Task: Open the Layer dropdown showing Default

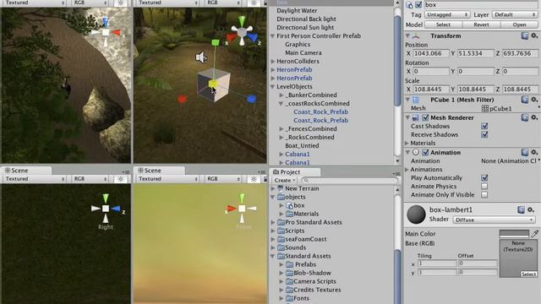Action: click(x=515, y=15)
